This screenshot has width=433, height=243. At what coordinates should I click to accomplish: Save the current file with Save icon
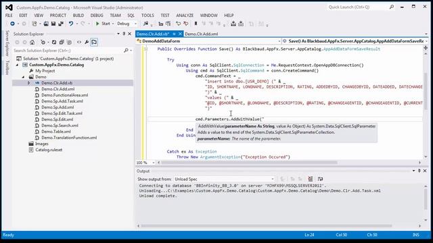53,24
